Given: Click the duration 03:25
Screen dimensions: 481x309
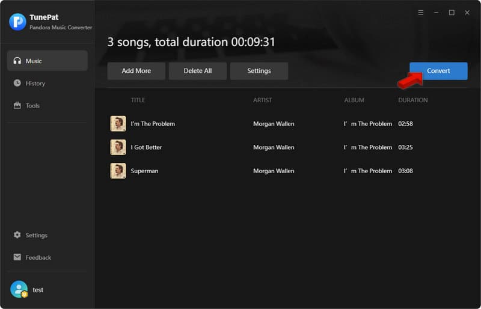Looking at the screenshot, I should (405, 147).
